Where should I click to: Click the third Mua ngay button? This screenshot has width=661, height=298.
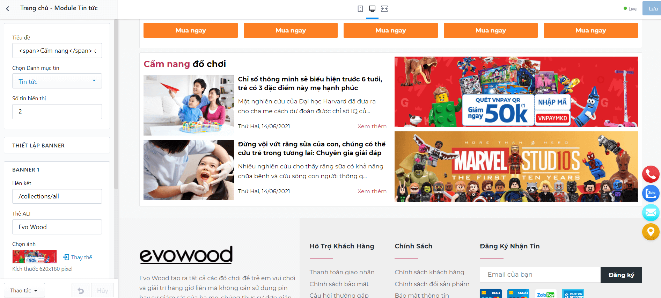click(391, 30)
